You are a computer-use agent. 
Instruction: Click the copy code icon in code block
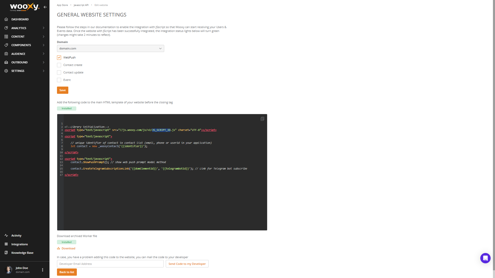pos(262,119)
